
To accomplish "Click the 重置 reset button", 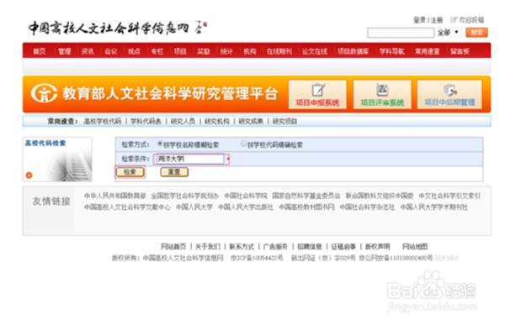I will point(174,172).
